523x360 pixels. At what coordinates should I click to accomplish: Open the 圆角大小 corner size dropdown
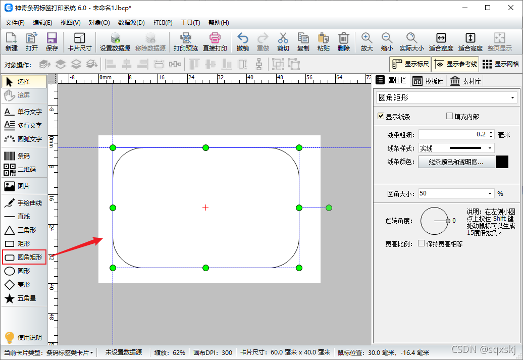coord(457,193)
